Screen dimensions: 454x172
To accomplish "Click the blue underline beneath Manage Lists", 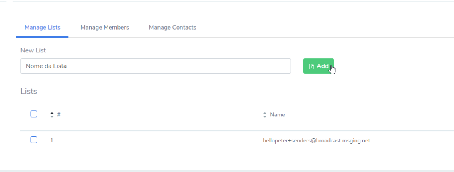I will point(42,37).
